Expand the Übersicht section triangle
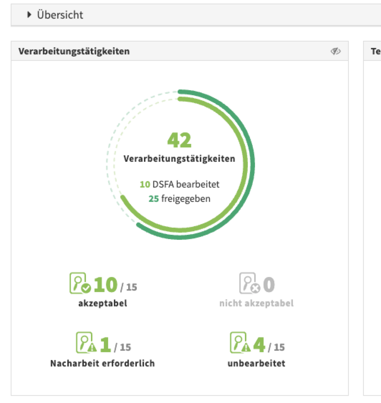 tap(29, 15)
